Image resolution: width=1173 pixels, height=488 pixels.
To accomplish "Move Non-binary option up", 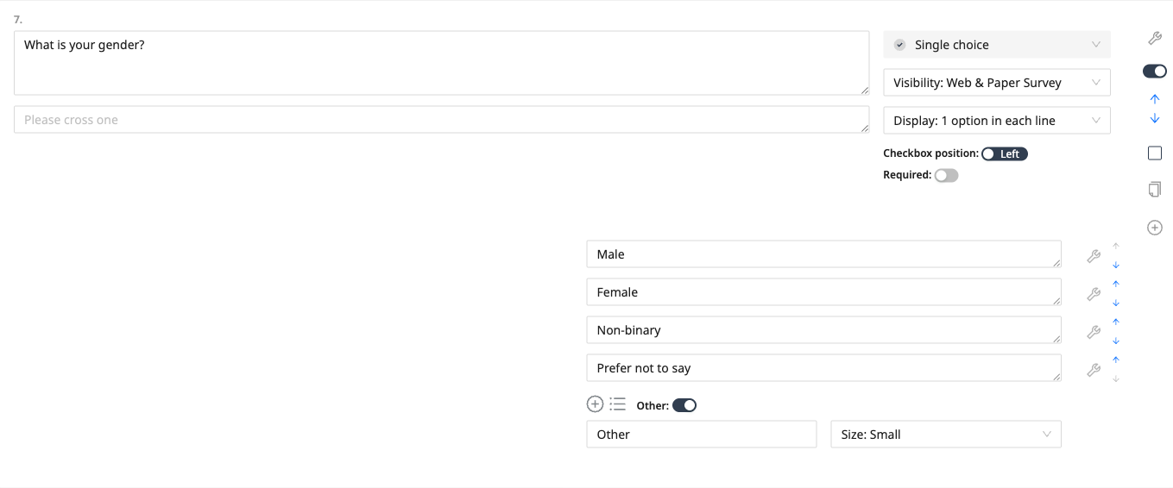I will [x=1116, y=322].
